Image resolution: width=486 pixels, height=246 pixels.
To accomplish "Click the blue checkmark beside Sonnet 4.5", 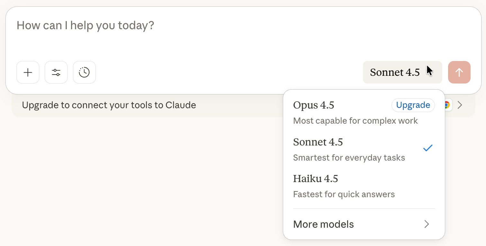I will tap(428, 148).
